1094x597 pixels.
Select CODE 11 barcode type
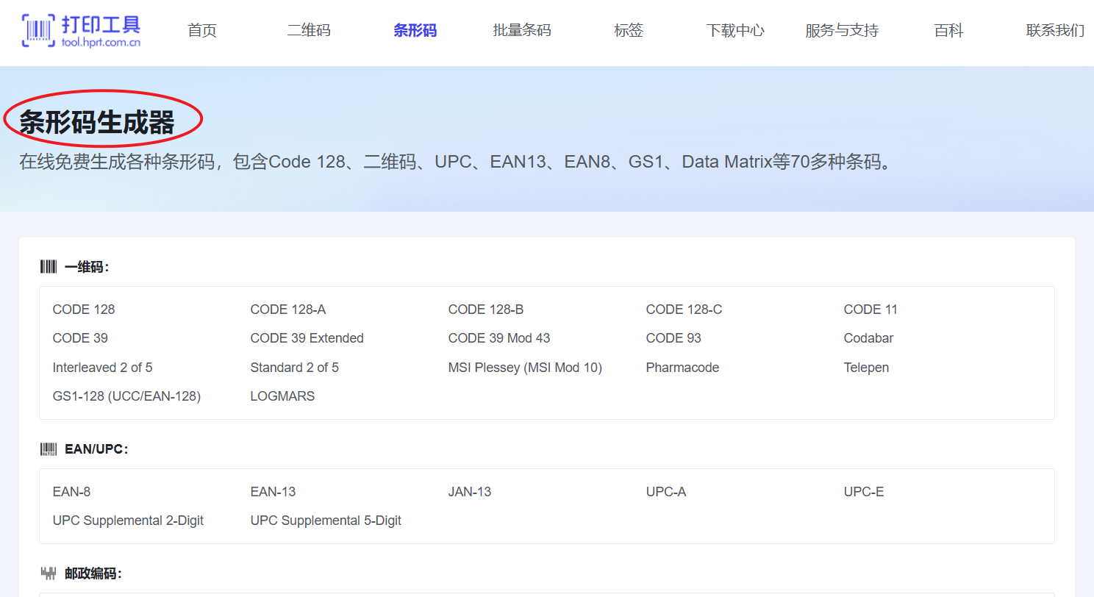870,310
